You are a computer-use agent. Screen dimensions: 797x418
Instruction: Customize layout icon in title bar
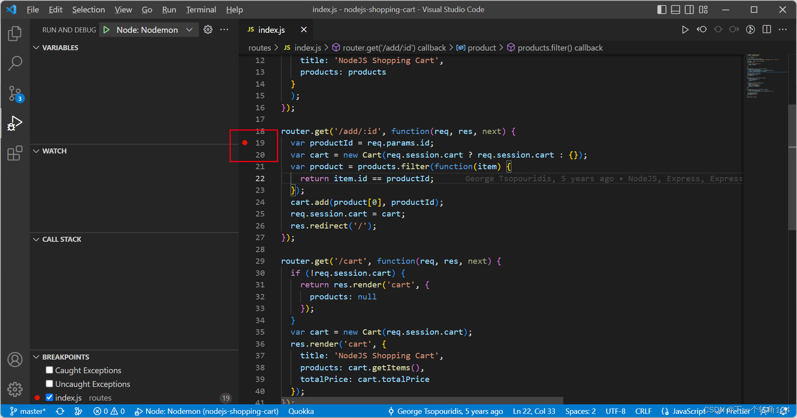[703, 10]
